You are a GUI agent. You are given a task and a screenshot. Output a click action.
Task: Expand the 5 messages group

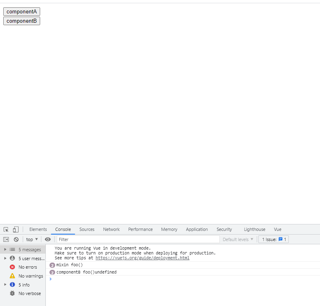5,250
